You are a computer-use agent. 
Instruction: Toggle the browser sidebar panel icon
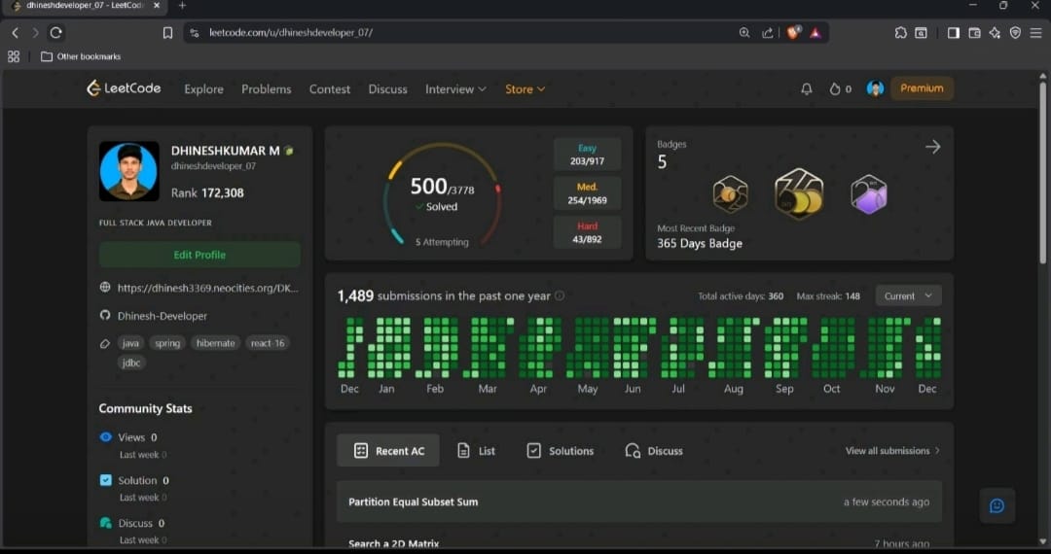pos(953,33)
